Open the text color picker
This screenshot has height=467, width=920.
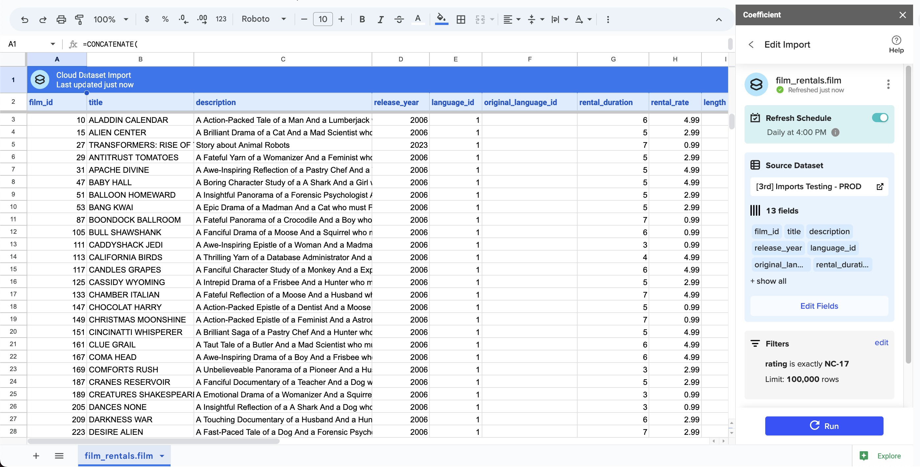[418, 19]
